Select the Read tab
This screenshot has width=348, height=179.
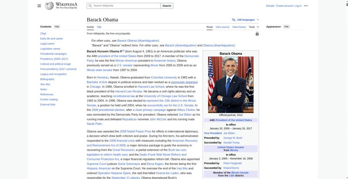(210, 27)
